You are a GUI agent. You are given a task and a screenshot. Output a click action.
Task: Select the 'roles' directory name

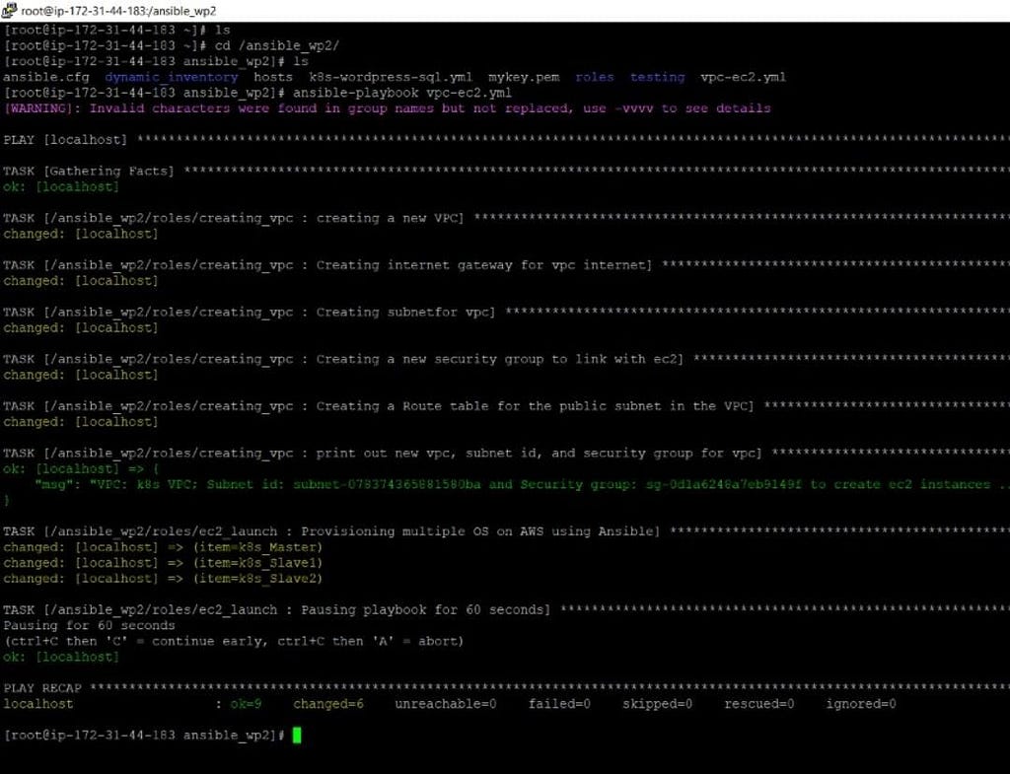pos(595,77)
